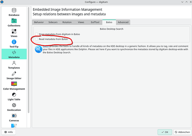Go to Tool-Tip settings
The height and width of the screenshot is (136, 192).
pos(14,44)
